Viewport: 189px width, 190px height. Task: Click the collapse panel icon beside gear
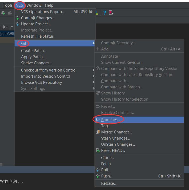coord(11,27)
